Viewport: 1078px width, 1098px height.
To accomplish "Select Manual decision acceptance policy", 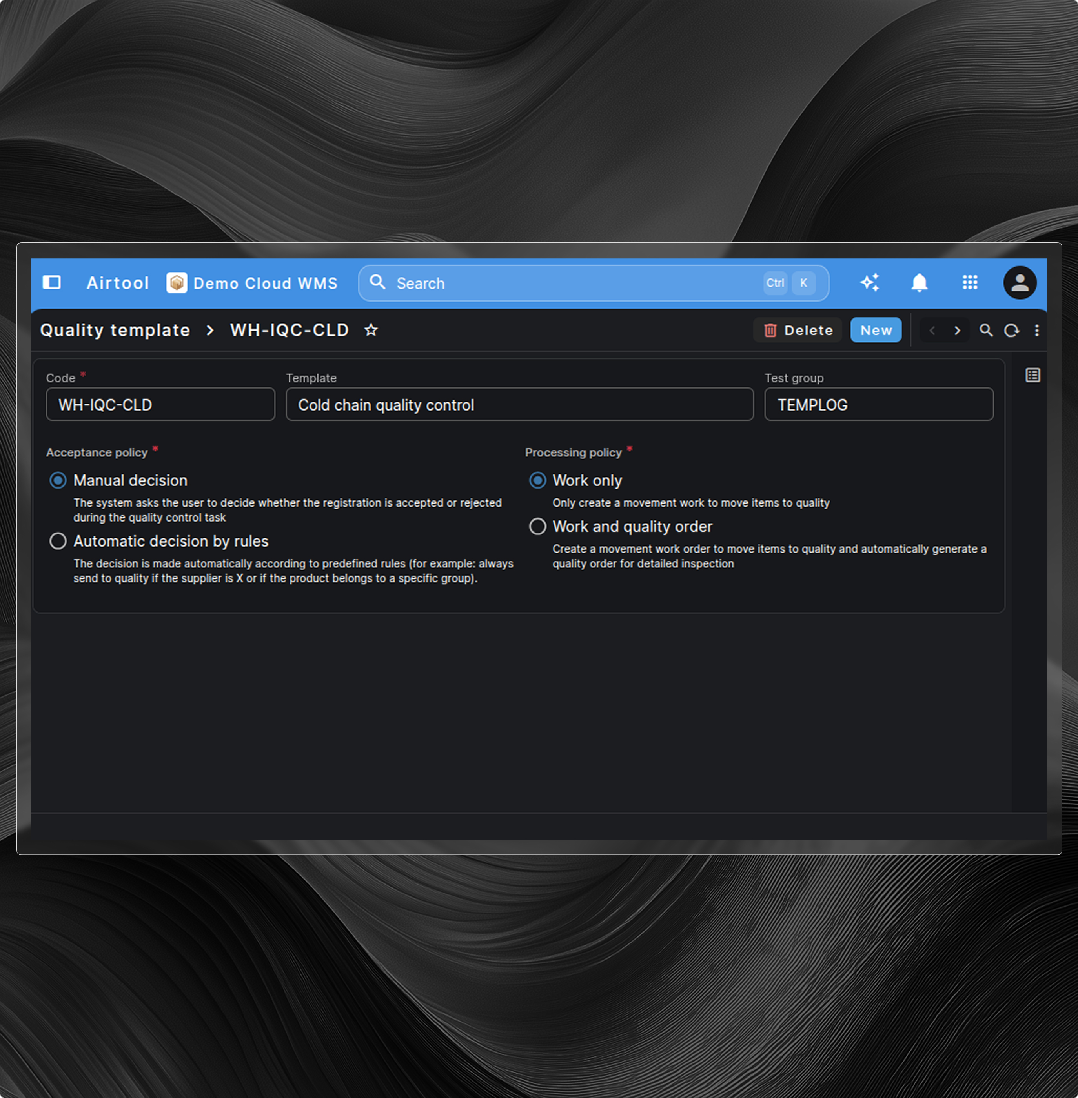I will (58, 480).
